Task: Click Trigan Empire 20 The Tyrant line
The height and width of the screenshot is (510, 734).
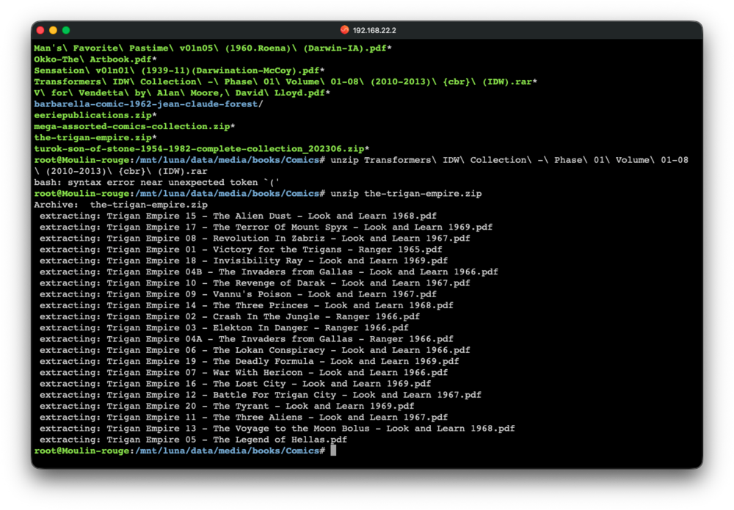Action: coord(227,406)
